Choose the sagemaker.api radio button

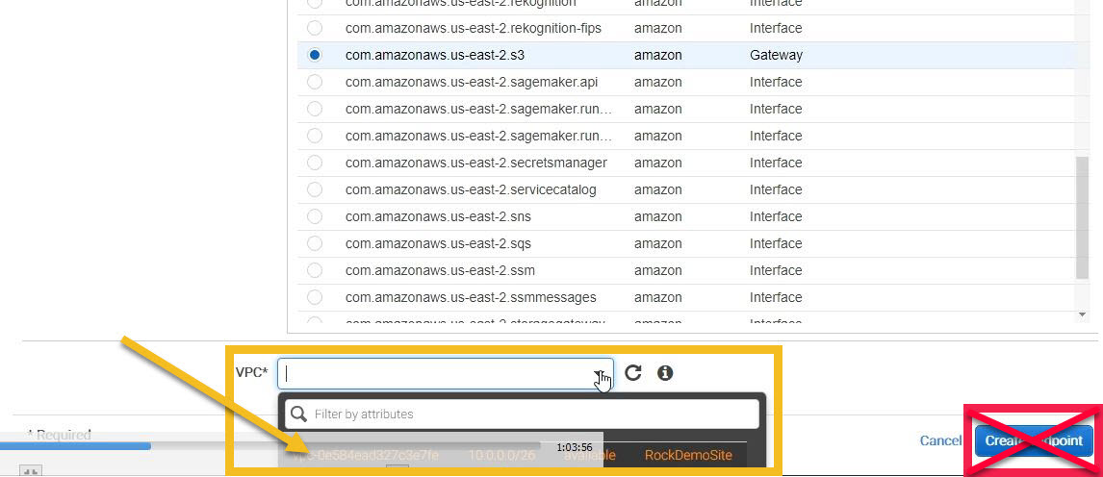coord(315,82)
